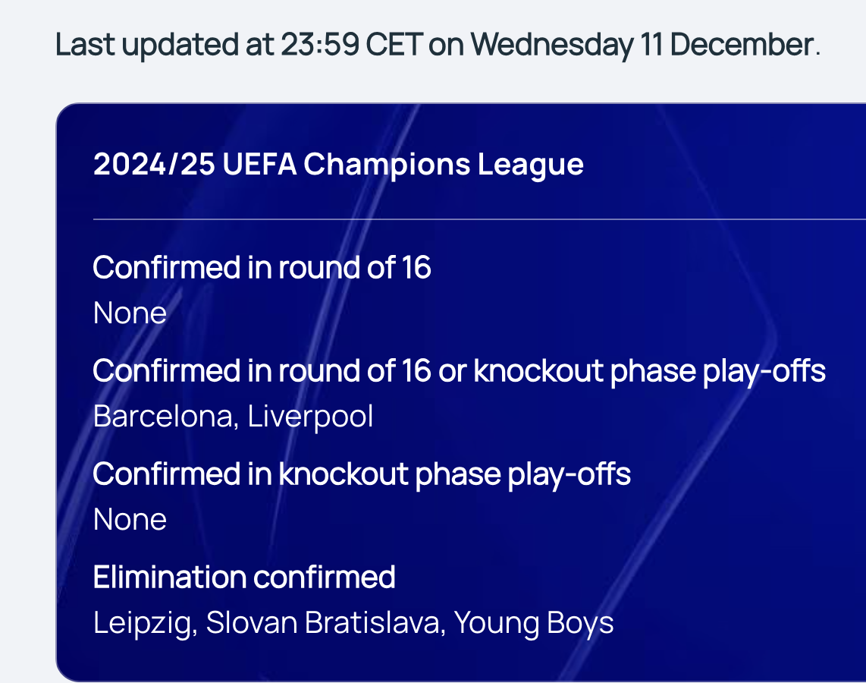Click the word 'CET' in the update line

click(x=394, y=45)
